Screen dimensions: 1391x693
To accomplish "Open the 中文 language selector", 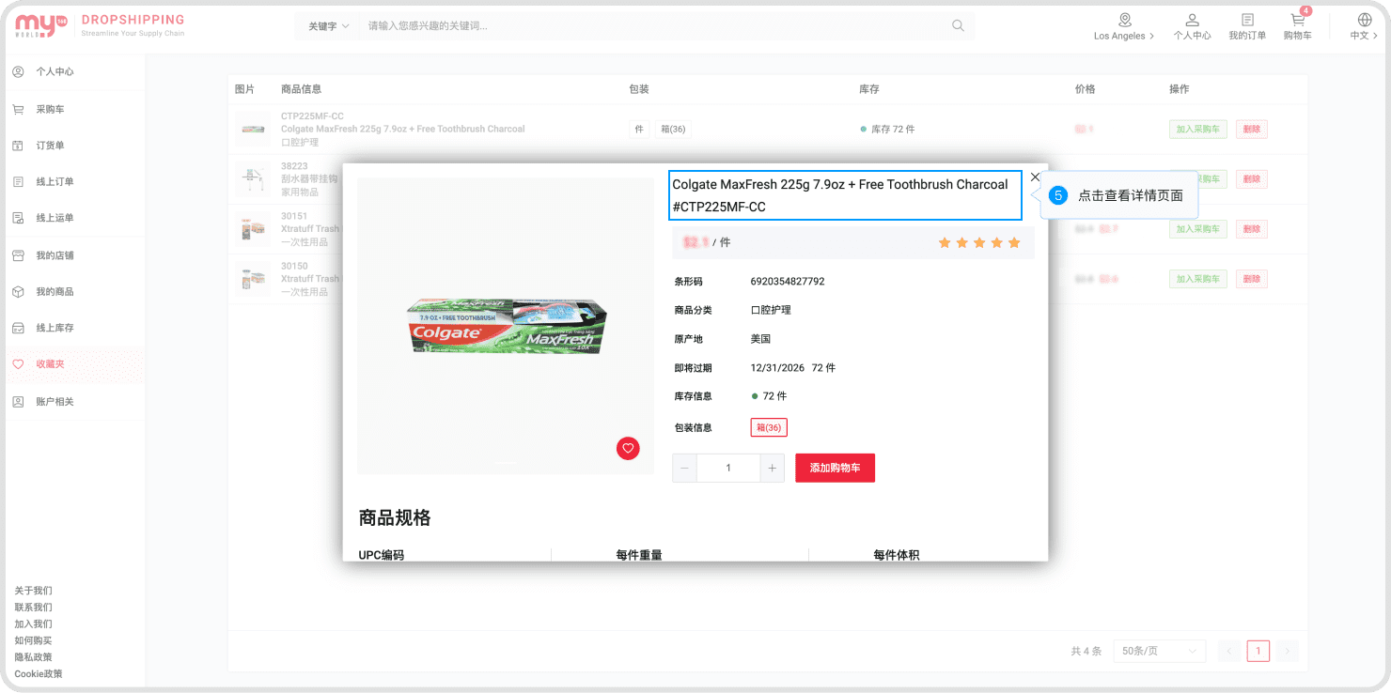I will 1365,26.
